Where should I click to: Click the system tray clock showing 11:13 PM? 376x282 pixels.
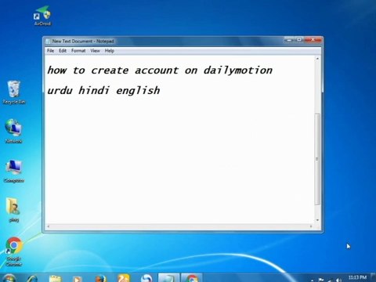[357, 278]
